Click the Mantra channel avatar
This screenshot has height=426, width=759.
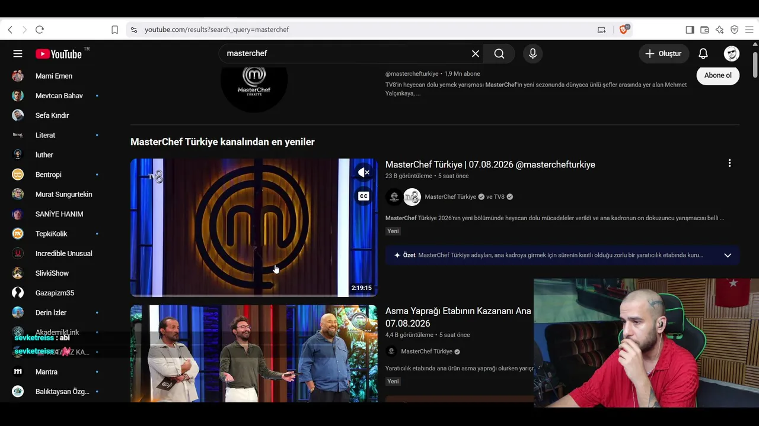[x=18, y=372]
